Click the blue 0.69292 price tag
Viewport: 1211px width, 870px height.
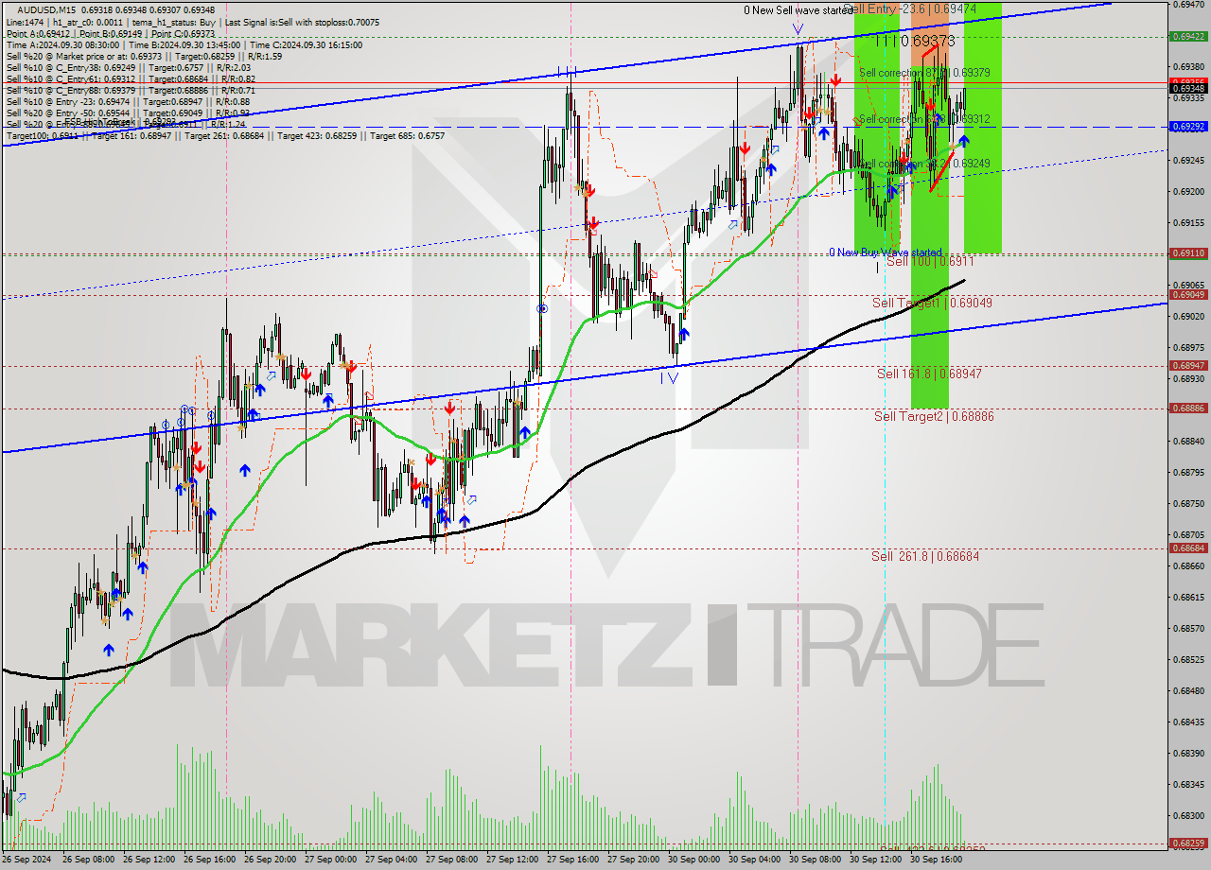(x=1188, y=126)
